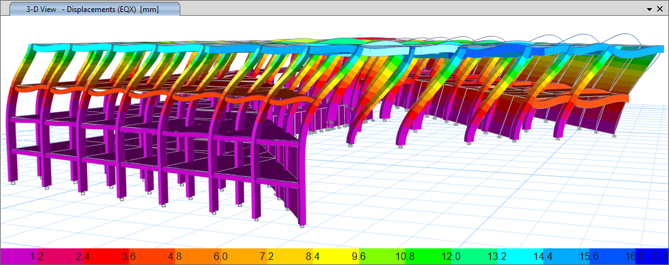Image resolution: width=669 pixels, height=265 pixels.
Task: Choose the amber legend band labeled 7.2
Action: [266, 257]
